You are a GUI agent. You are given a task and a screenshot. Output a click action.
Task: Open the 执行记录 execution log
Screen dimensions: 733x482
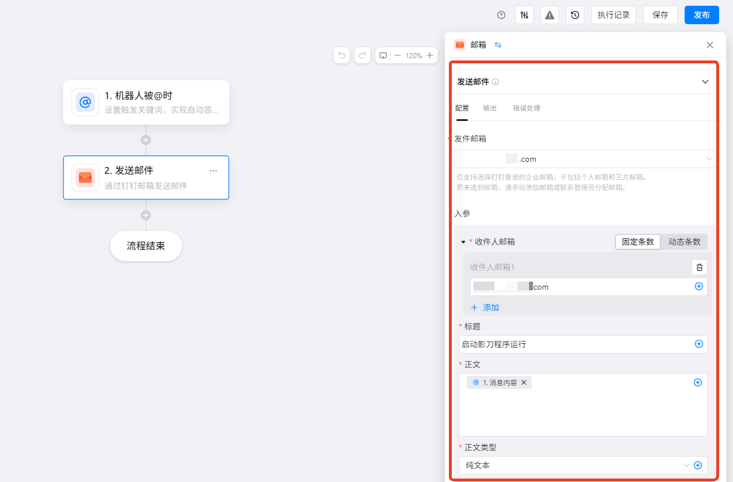tap(614, 15)
